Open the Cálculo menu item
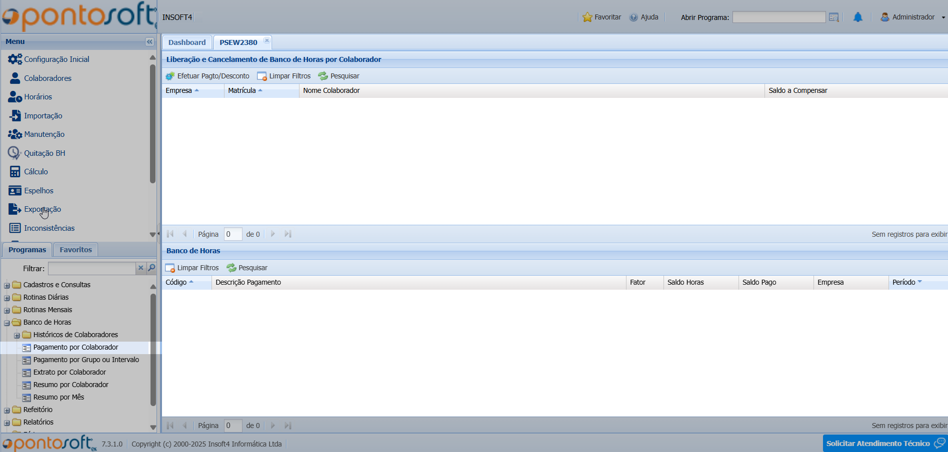The image size is (948, 452). [36, 172]
